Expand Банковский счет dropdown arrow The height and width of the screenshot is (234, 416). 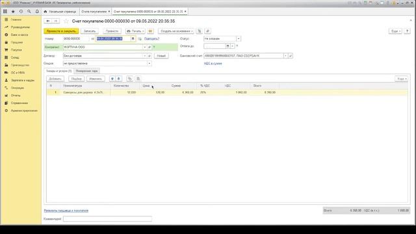pos(286,56)
